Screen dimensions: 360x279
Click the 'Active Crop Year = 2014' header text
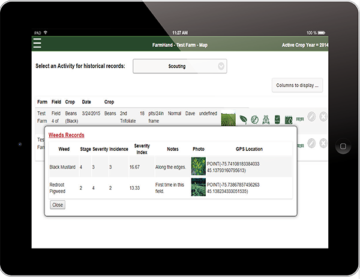click(x=305, y=45)
